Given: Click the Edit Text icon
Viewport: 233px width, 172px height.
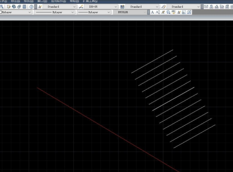Looking at the screenshot, I should pyautogui.click(x=163, y=12).
